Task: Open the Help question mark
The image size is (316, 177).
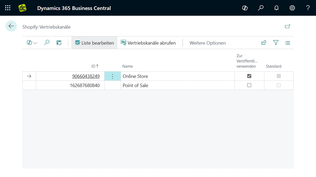Action: click(x=308, y=8)
